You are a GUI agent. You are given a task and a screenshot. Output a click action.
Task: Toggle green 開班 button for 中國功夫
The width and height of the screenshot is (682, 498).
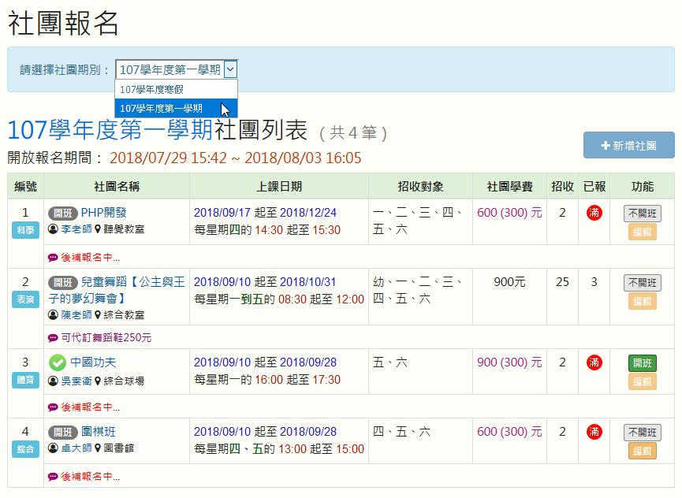coord(643,363)
